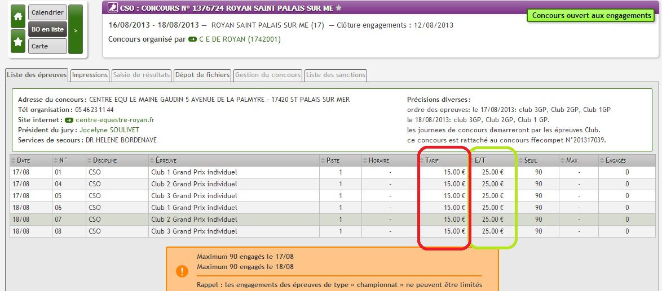The image size is (662, 291).
Task: Toggle favorite star beside concours title
Action: point(339,8)
